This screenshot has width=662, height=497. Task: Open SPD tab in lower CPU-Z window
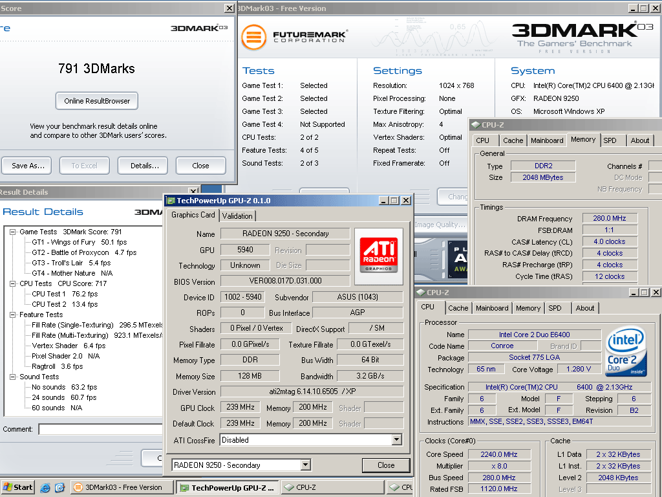click(555, 308)
